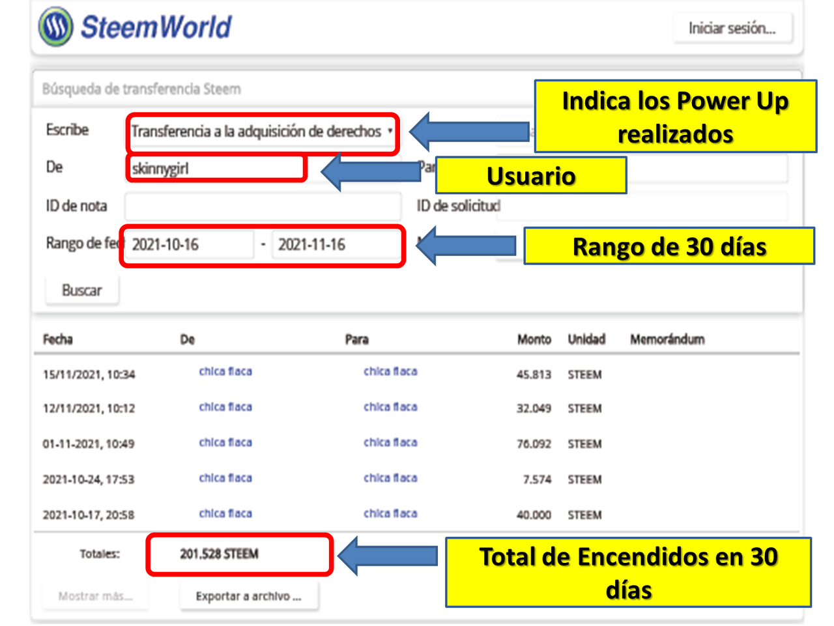Click the Memorándum column header
Image resolution: width=834 pixels, height=626 pixels.
(667, 339)
